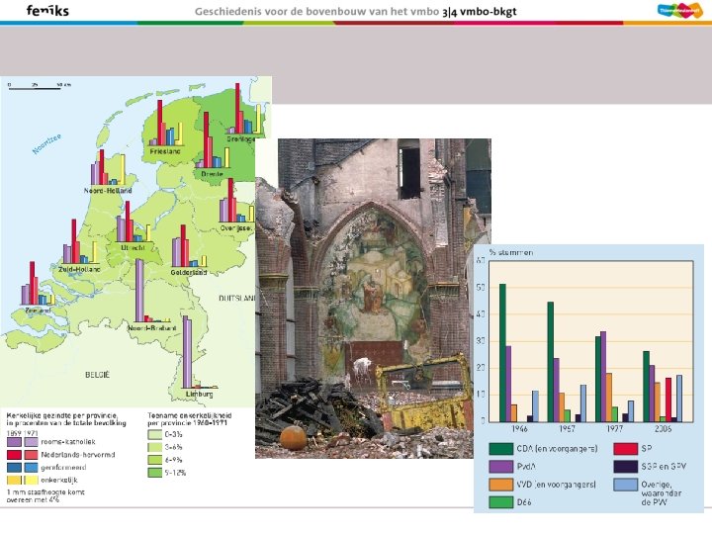Screen dimensions: 712x534
Task: Select the header text 'Geschiedenis voor de bovenbouw'
Action: [281, 11]
